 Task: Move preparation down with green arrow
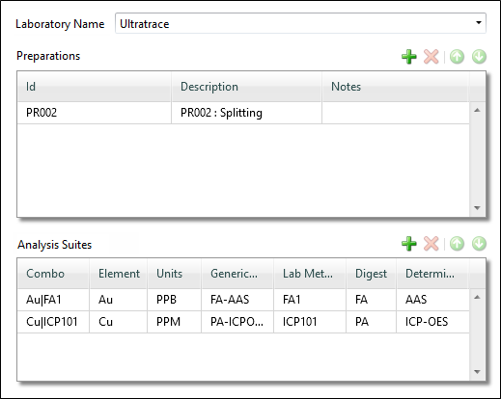coord(479,57)
